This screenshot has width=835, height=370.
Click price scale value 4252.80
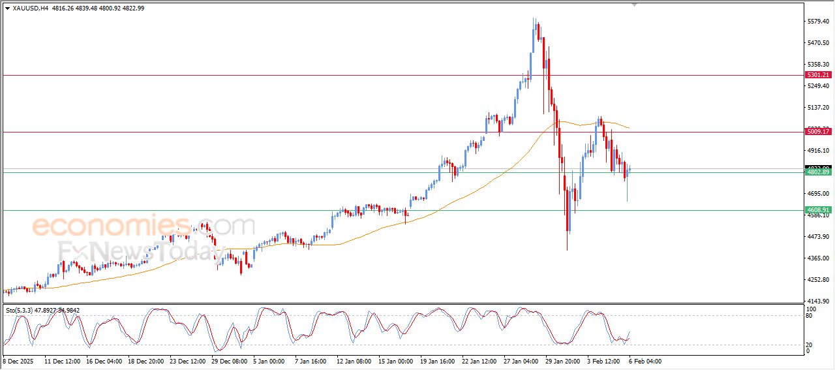tap(819, 280)
